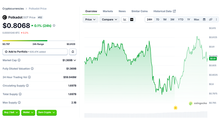Switch to line chart view
Screen dimensions: 221x124
point(125,20)
